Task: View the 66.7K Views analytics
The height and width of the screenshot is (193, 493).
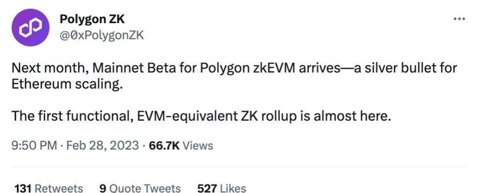Action: point(181,146)
